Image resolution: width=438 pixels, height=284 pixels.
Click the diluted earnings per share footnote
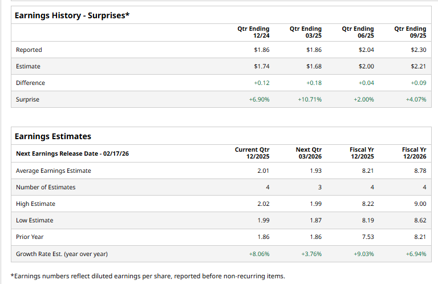[x=148, y=276]
